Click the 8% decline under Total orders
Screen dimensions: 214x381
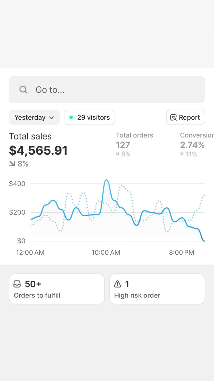click(123, 154)
